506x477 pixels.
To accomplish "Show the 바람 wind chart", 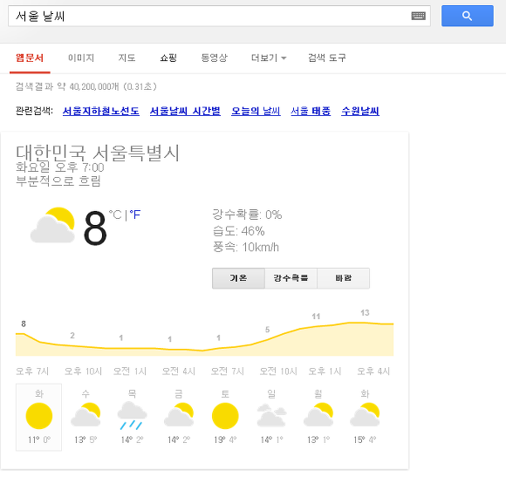I will [x=344, y=278].
